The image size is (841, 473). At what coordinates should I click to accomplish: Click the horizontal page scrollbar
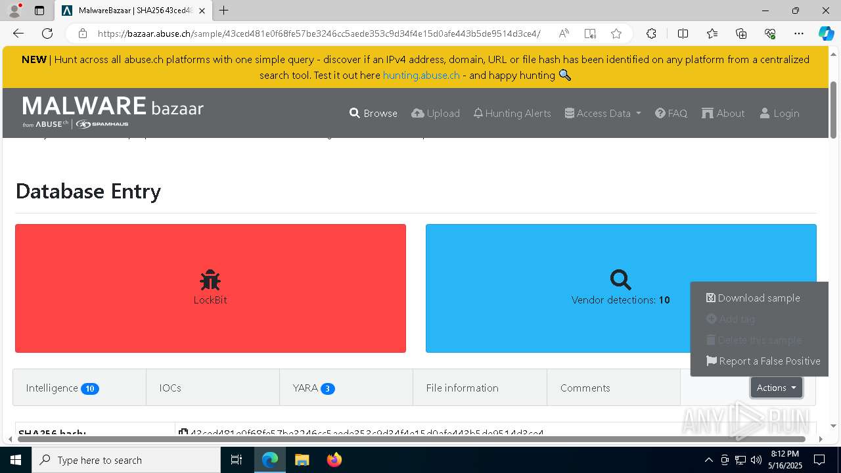tap(411, 439)
